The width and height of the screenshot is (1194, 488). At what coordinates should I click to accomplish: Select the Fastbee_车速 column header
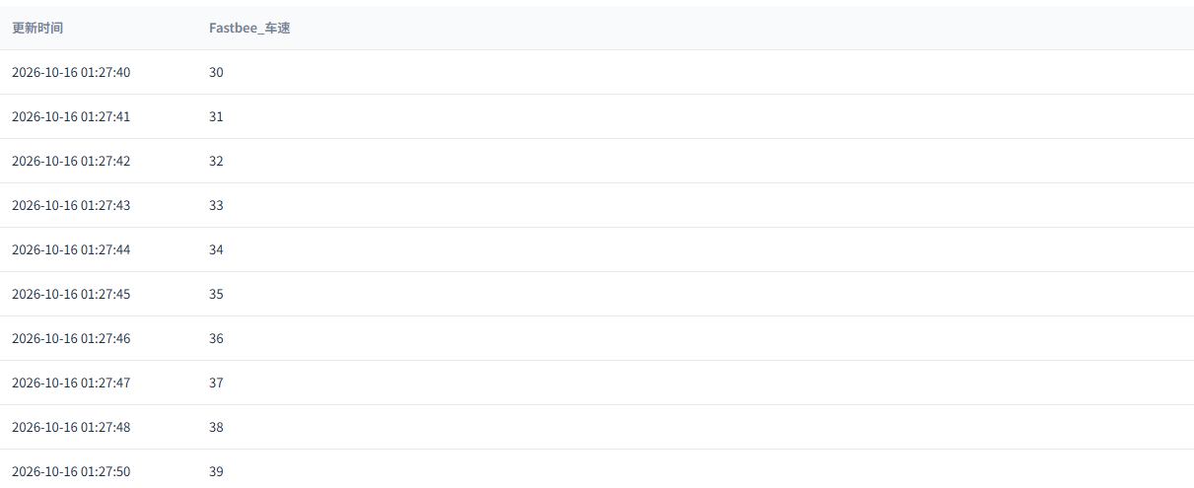click(249, 28)
